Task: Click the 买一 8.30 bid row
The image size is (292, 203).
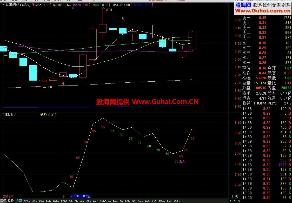Action: (267, 43)
